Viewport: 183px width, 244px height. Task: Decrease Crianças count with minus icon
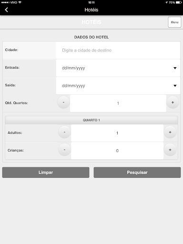[x=64, y=150]
